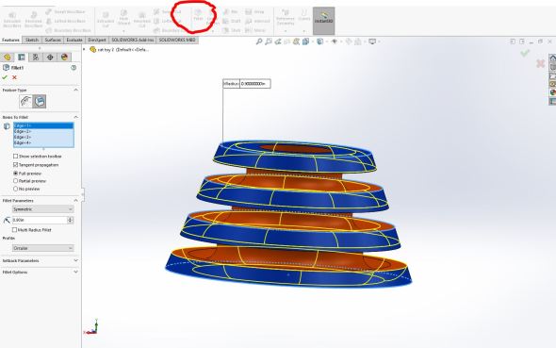Image resolution: width=556 pixels, height=348 pixels.
Task: Click the Apply Scene icon in view toolbar
Action: coord(358,41)
